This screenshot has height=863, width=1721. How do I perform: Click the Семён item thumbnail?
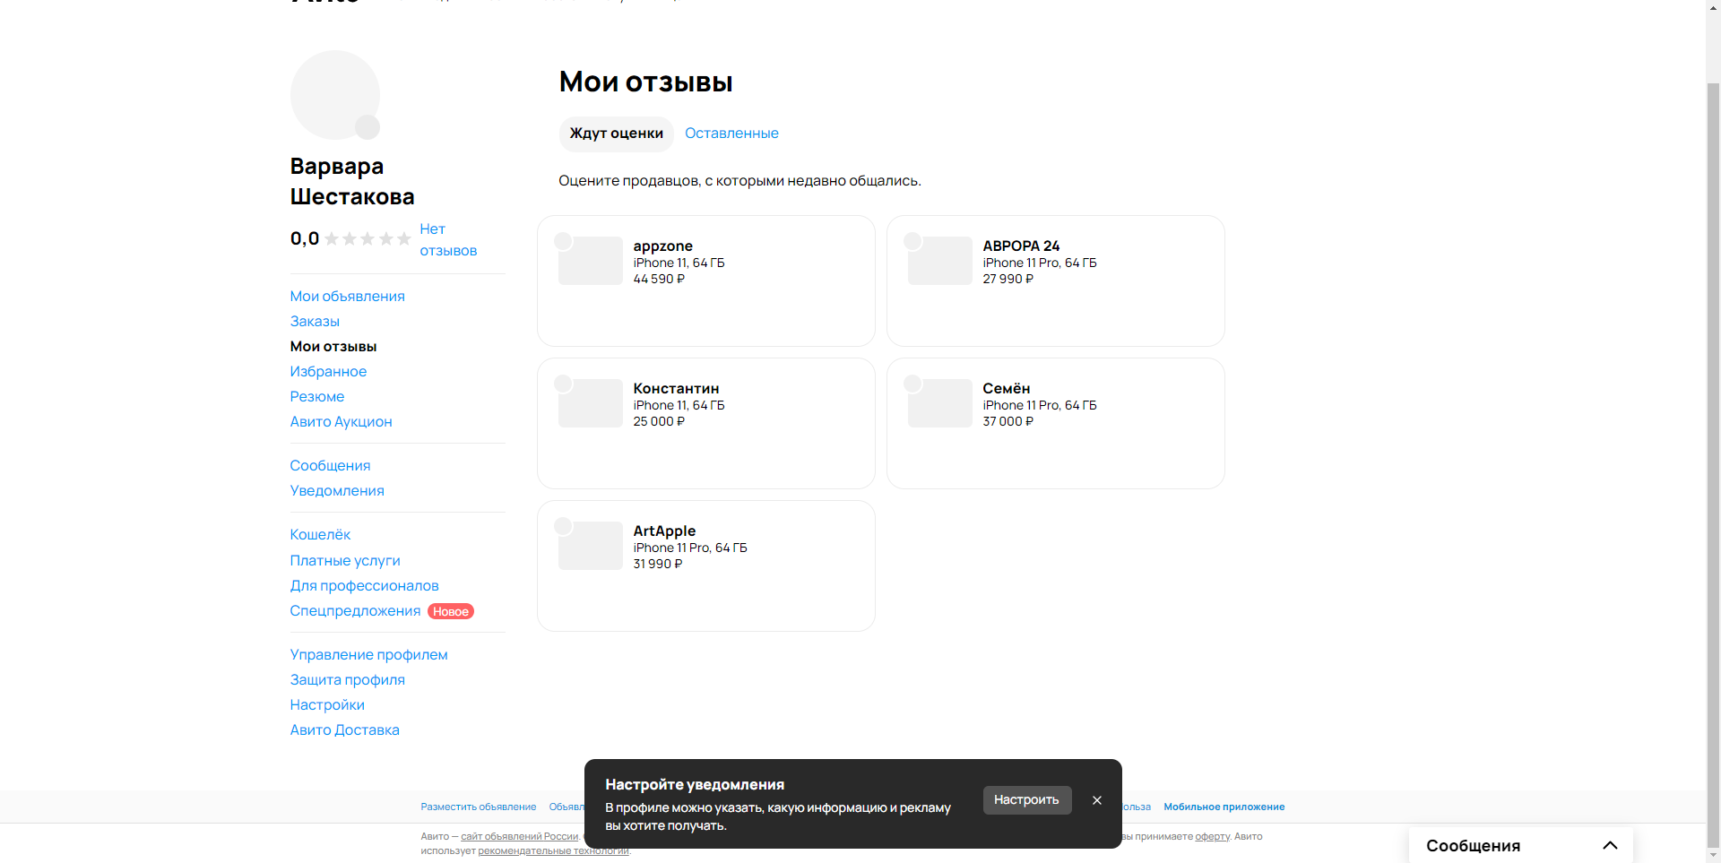(939, 403)
